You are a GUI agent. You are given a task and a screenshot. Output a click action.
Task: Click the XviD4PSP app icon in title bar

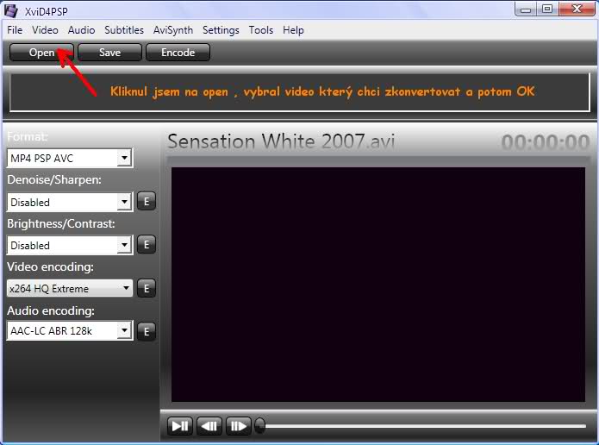[x=11, y=9]
